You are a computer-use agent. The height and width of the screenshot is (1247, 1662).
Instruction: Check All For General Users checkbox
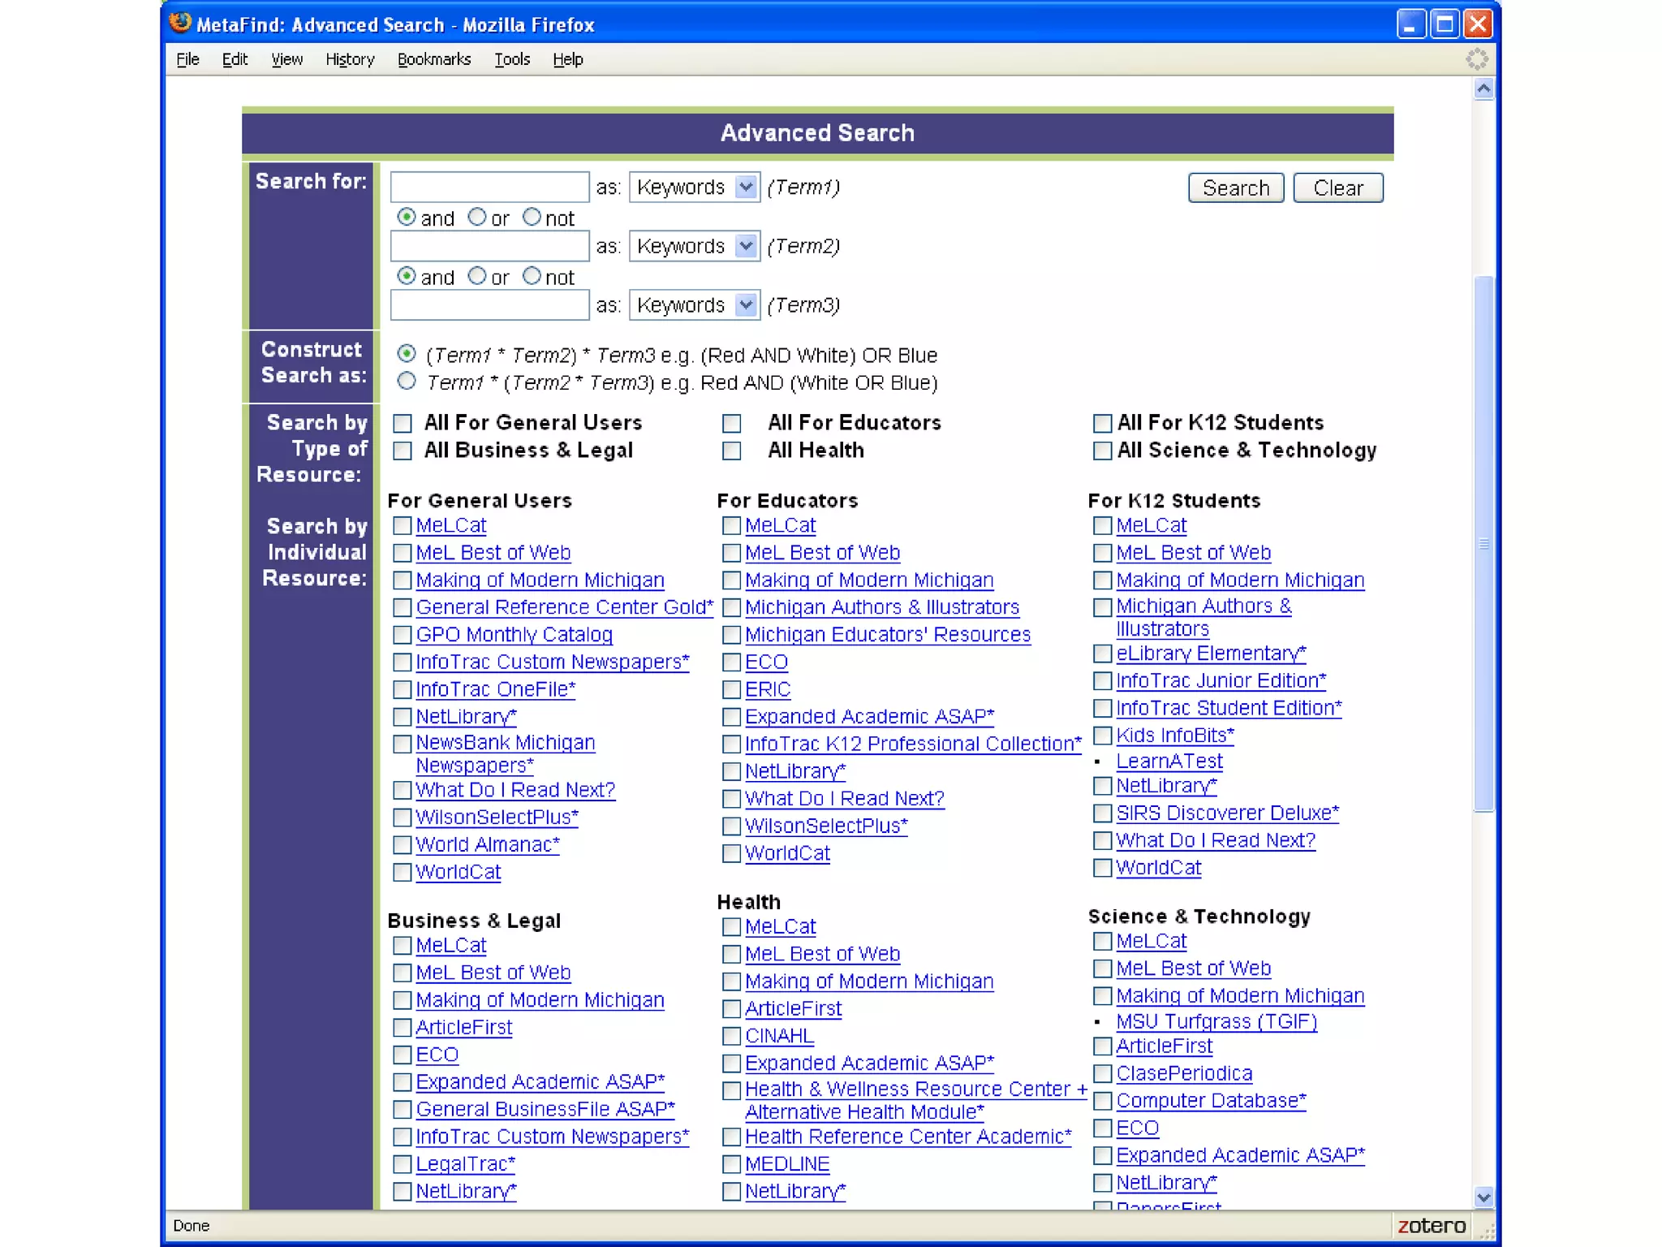pos(403,423)
